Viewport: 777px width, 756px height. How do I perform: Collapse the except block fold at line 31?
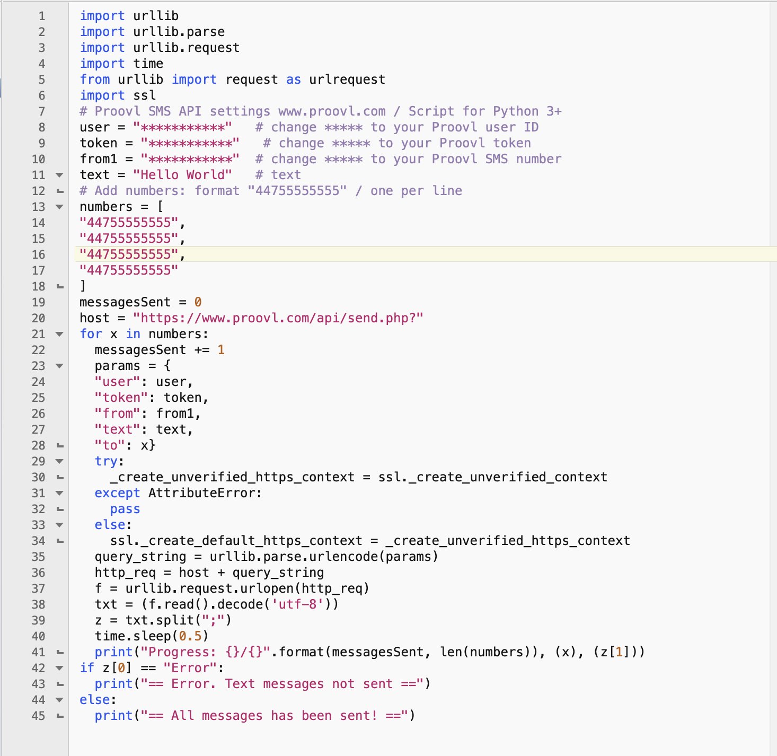point(59,493)
